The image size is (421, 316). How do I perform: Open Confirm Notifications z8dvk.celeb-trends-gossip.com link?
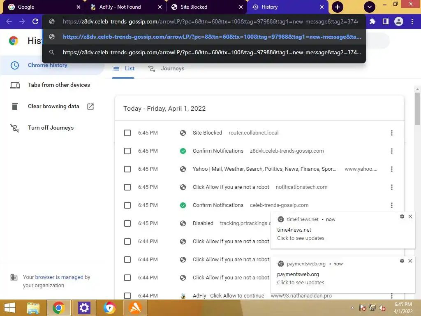(x=218, y=151)
